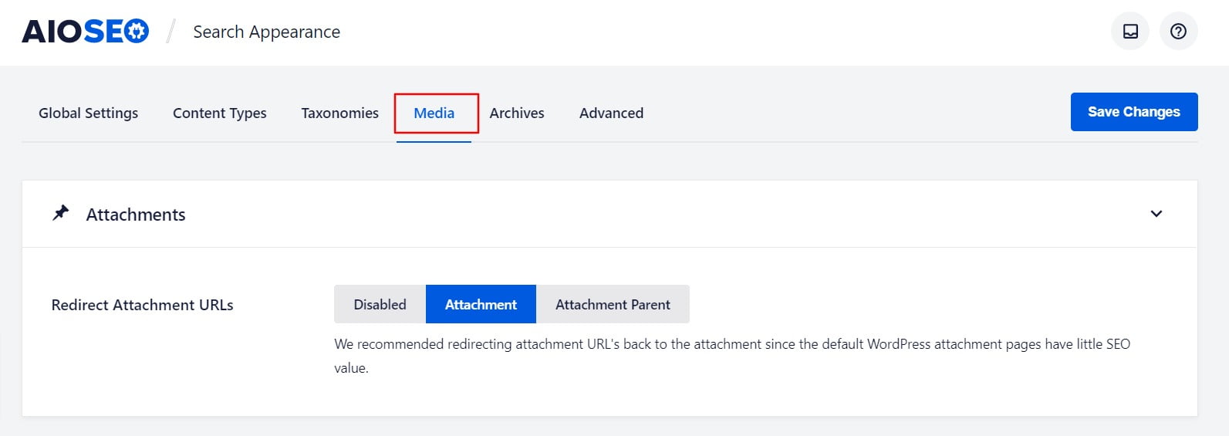Click the redirect recommendation description text
Screen dimensions: 1229x436
(731, 345)
